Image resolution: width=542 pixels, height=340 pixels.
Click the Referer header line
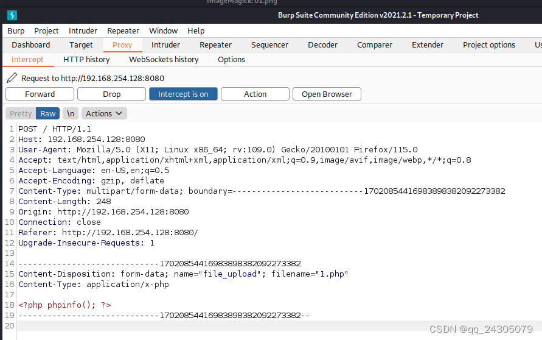point(108,233)
